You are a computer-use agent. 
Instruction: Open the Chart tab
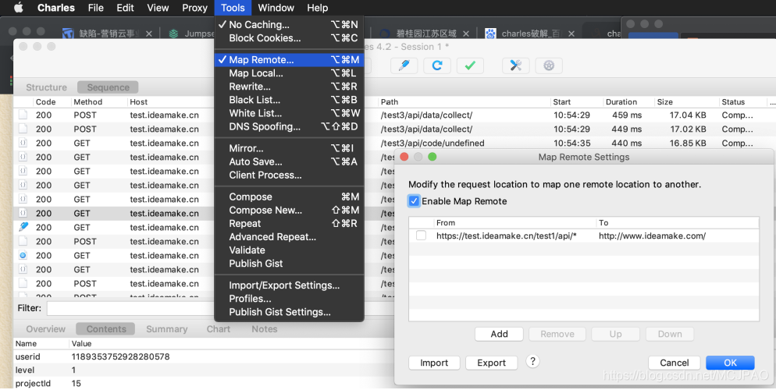(219, 328)
